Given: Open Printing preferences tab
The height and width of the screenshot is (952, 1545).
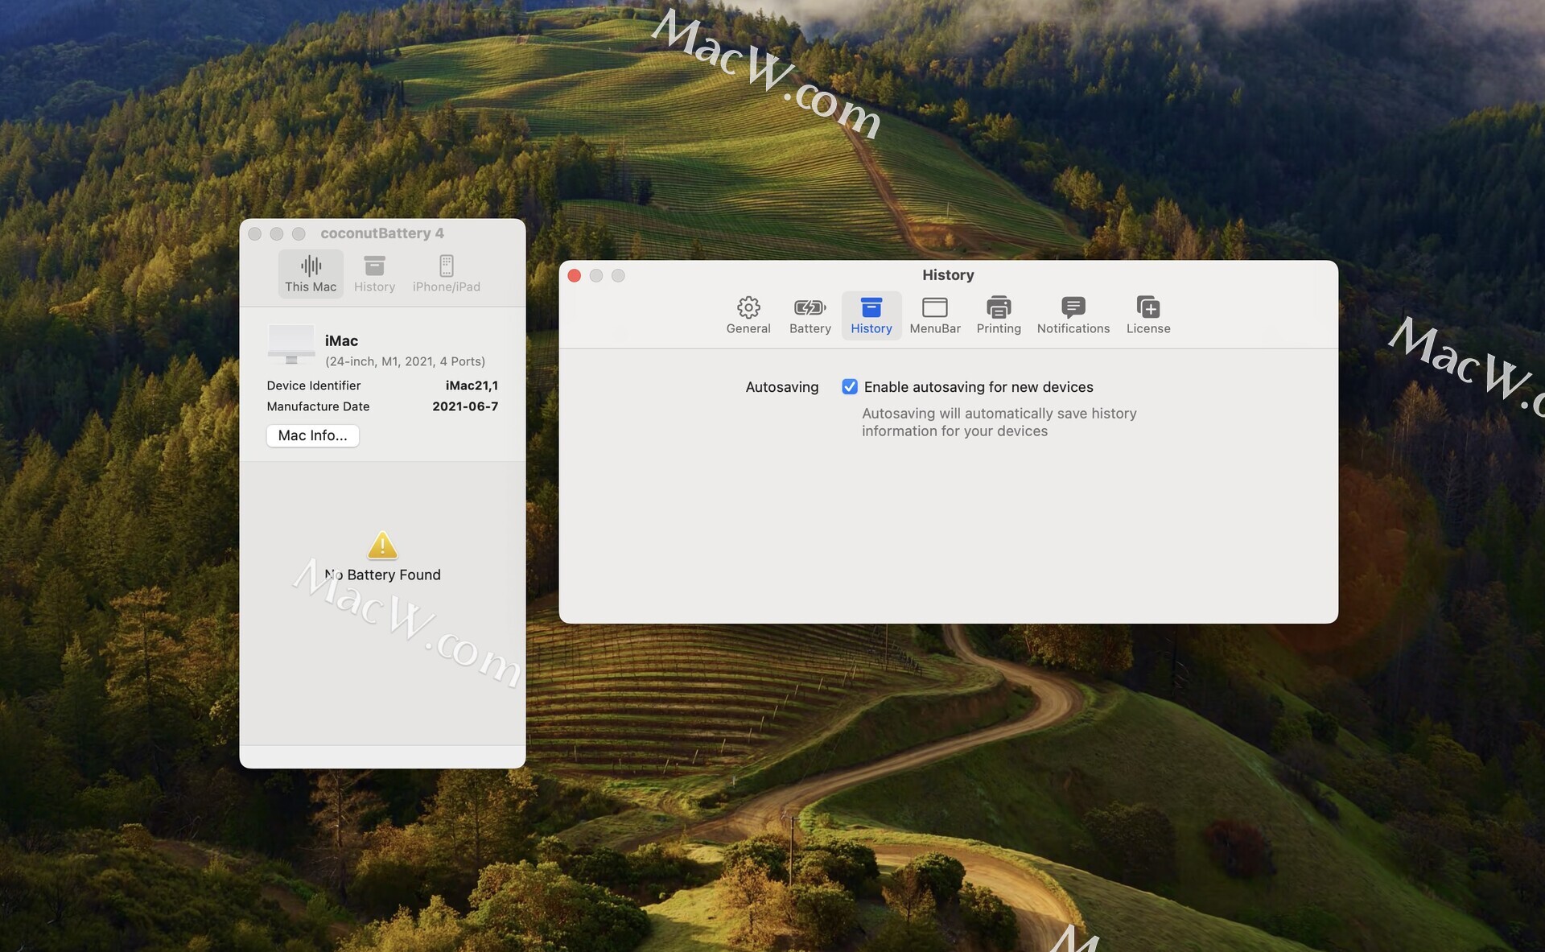Looking at the screenshot, I should (x=999, y=315).
